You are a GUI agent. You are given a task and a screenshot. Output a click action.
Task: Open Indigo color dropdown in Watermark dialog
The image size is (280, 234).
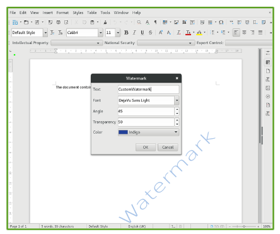coord(148,132)
